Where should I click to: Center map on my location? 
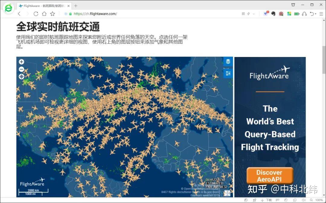21,77
